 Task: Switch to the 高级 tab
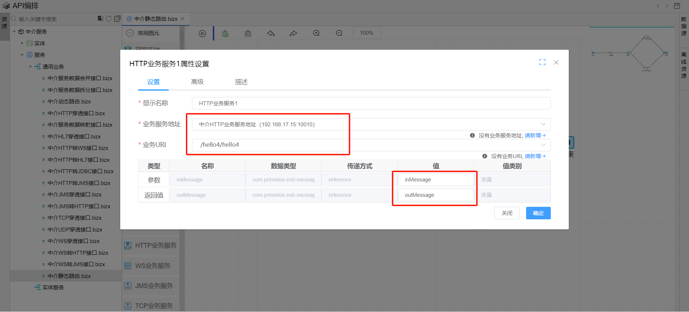point(197,82)
